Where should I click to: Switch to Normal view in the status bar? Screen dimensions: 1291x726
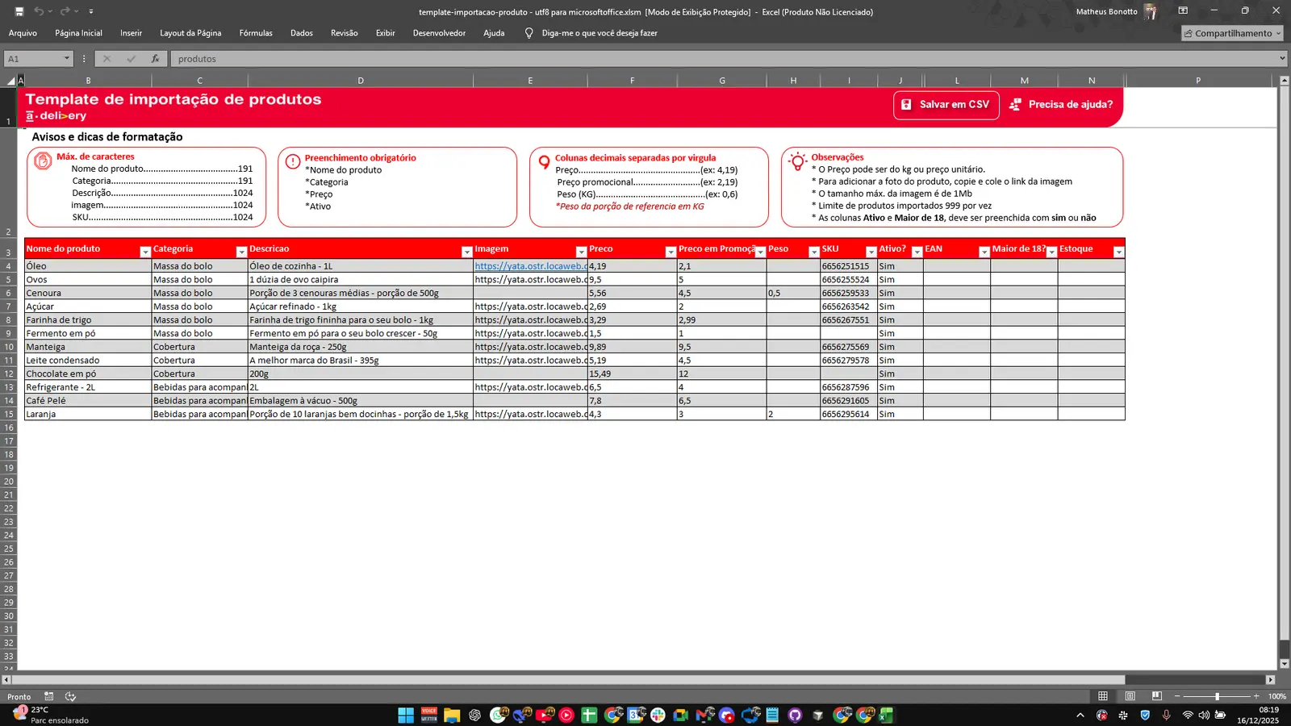click(x=1103, y=696)
